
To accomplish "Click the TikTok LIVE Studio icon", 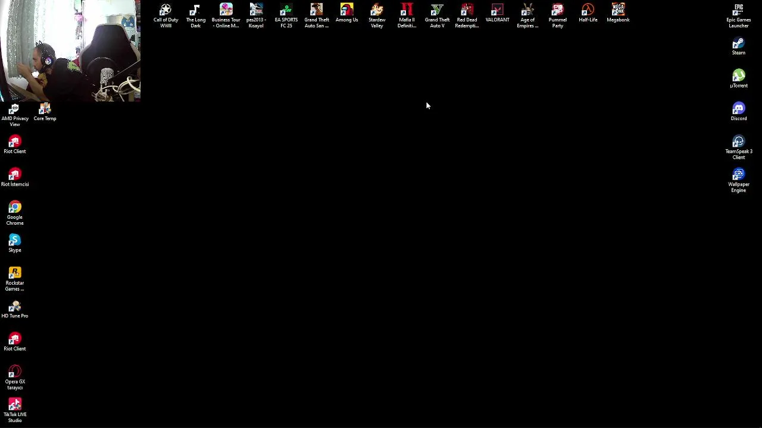I will tap(15, 411).
